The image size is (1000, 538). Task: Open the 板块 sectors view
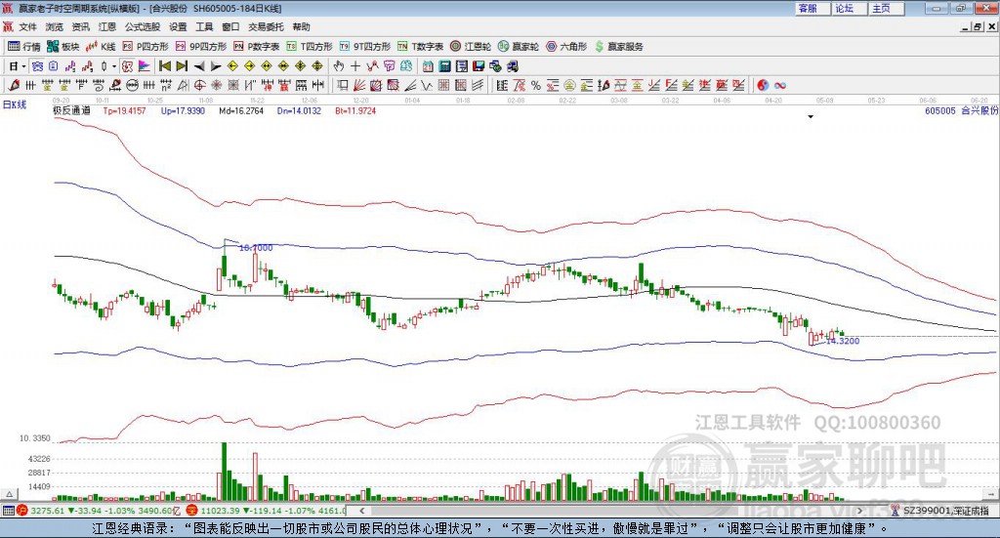pyautogui.click(x=62, y=47)
